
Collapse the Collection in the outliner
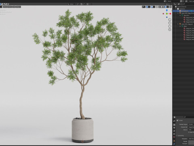point(176,9)
